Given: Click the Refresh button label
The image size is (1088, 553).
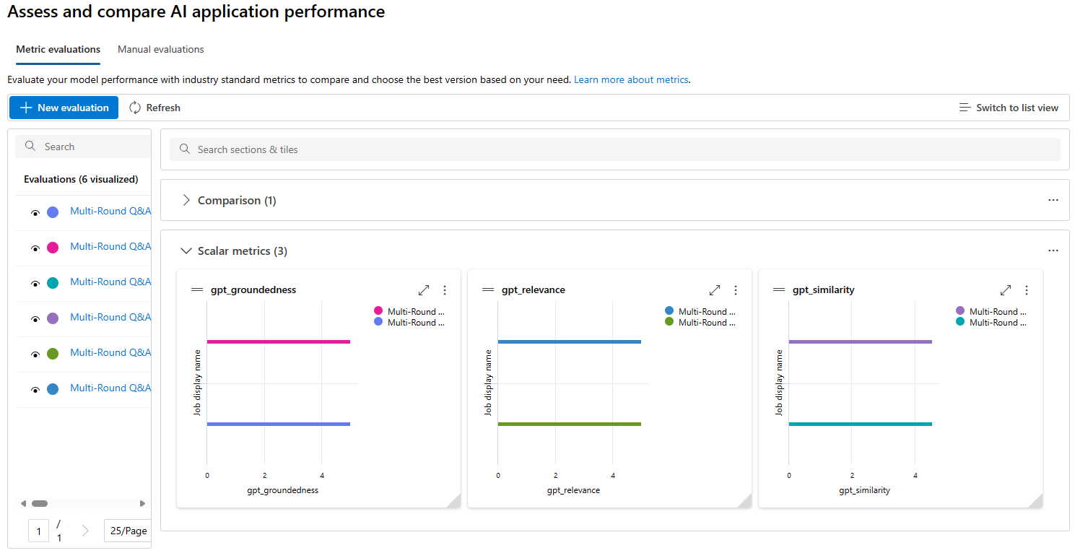Looking at the screenshot, I should coord(163,108).
